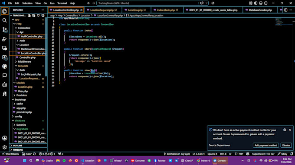
Task: Click Spaces: 4 indentation setting
Action: pyautogui.click(x=212, y=154)
